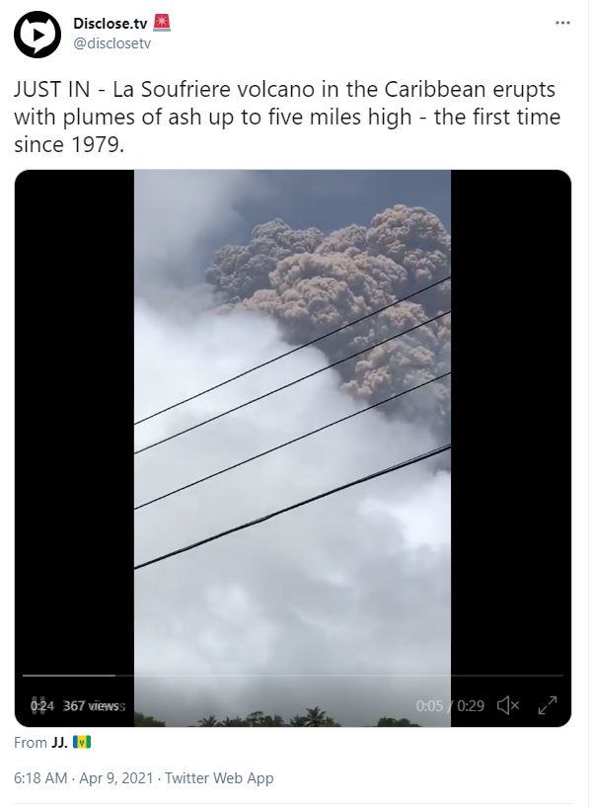Click the Saint Vincent flag emoji
592x808 pixels.
[82, 742]
